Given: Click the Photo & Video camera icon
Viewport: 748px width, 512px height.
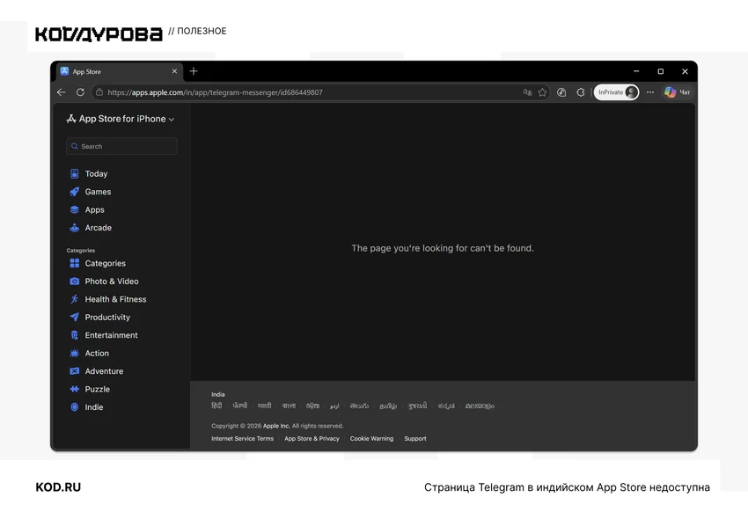Looking at the screenshot, I should (x=75, y=282).
